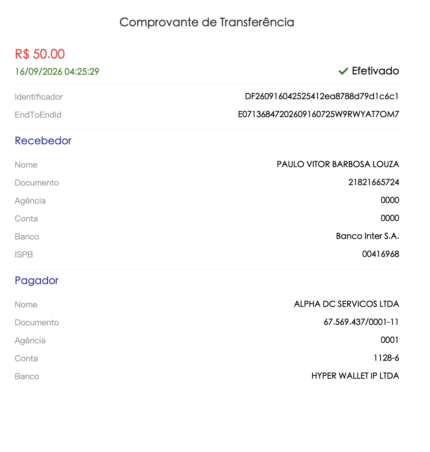Click the receiver Agência value 0000
Image resolution: width=430 pixels, height=452 pixels.
pos(390,200)
